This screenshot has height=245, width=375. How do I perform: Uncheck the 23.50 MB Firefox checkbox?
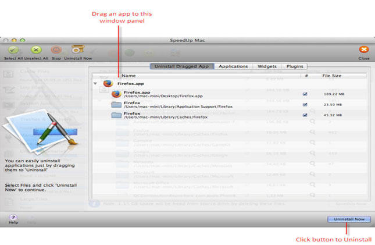[305, 105]
